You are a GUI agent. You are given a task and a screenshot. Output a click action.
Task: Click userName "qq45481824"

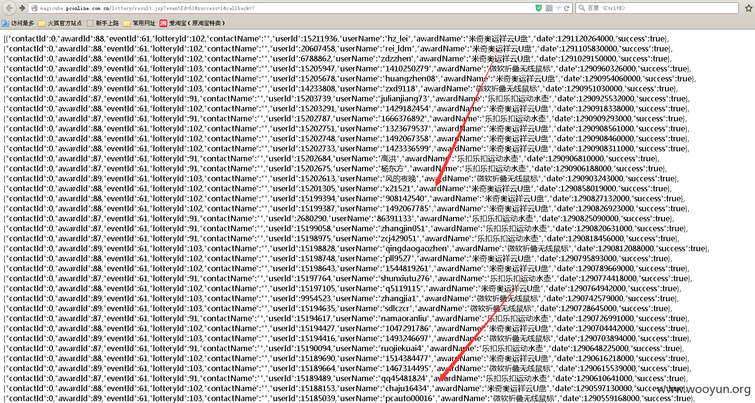pyautogui.click(x=404, y=378)
